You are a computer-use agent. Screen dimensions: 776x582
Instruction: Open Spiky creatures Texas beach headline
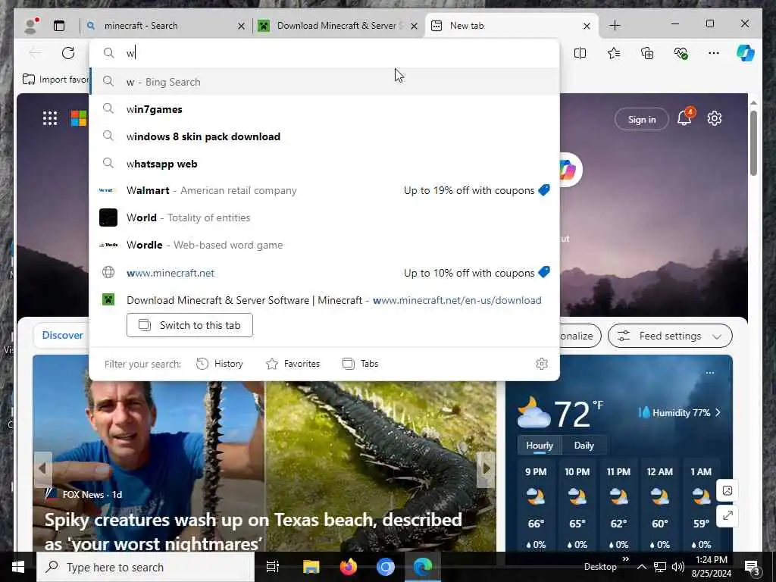[x=253, y=531]
